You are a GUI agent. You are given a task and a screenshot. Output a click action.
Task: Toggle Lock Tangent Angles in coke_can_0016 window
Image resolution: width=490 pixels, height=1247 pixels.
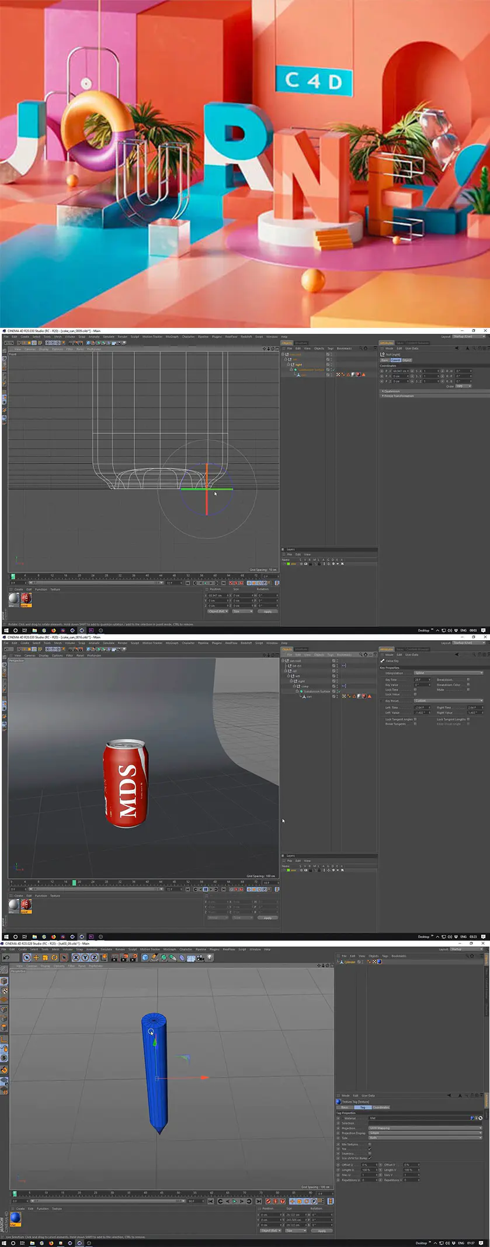tap(415, 719)
